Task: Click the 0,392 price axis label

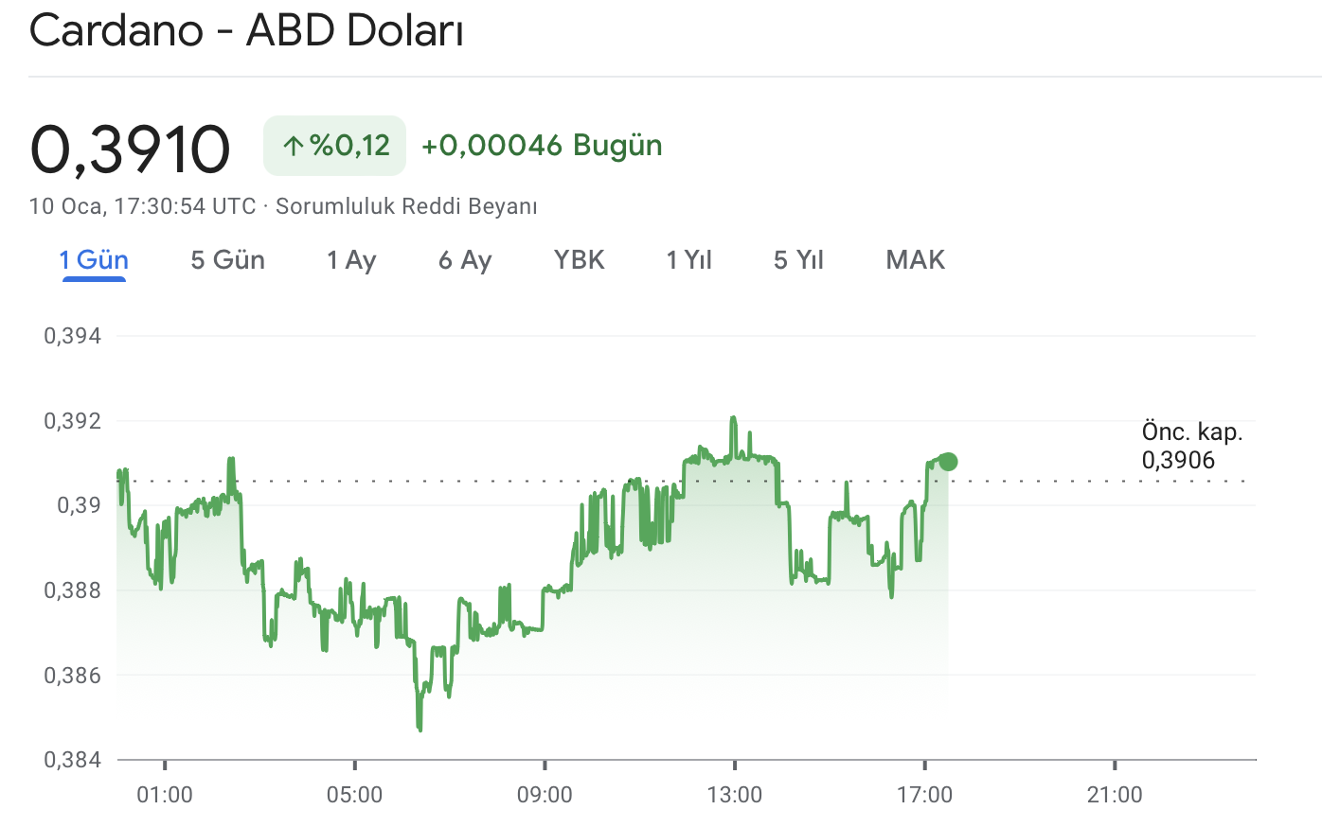Action: tap(72, 420)
